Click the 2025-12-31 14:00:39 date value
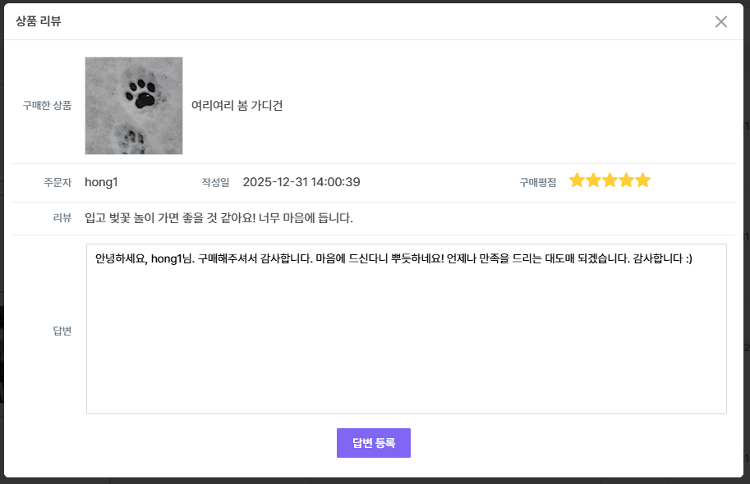Screen dimensions: 750x484 click(301, 182)
